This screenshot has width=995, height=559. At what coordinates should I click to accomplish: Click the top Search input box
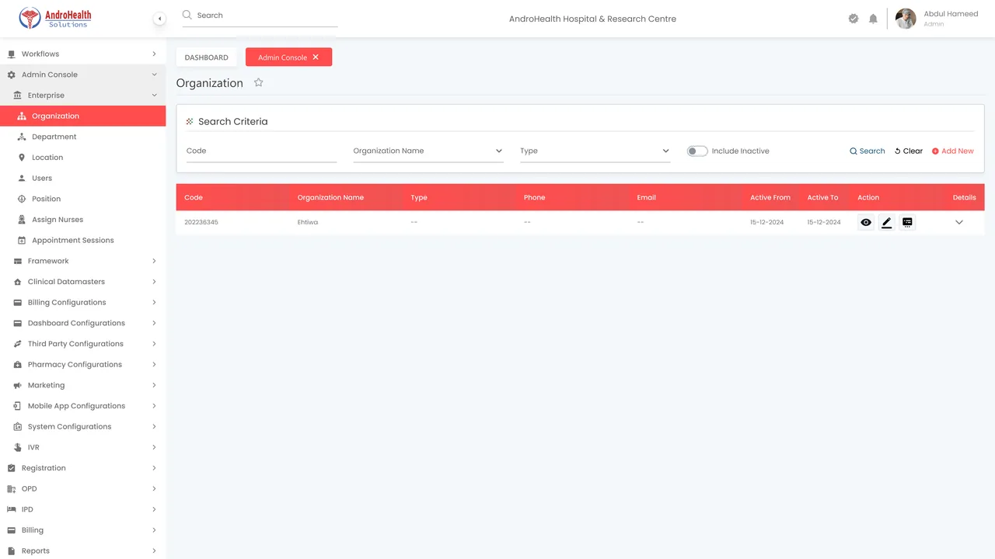(x=260, y=16)
